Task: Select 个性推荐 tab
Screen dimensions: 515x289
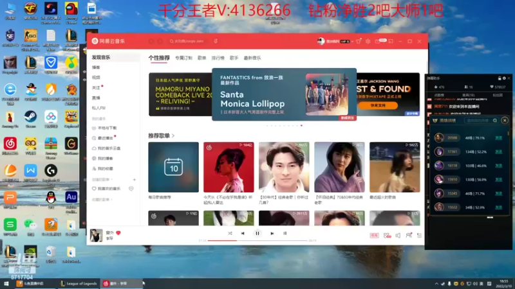Action: [x=159, y=58]
